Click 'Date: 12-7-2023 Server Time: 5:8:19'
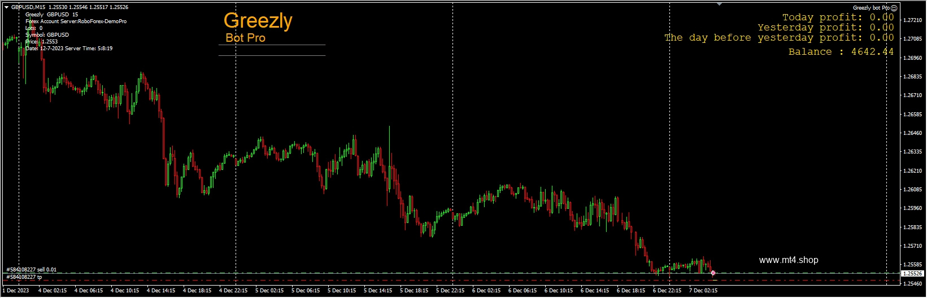Viewport: 927px width, 298px height. pyautogui.click(x=69, y=49)
